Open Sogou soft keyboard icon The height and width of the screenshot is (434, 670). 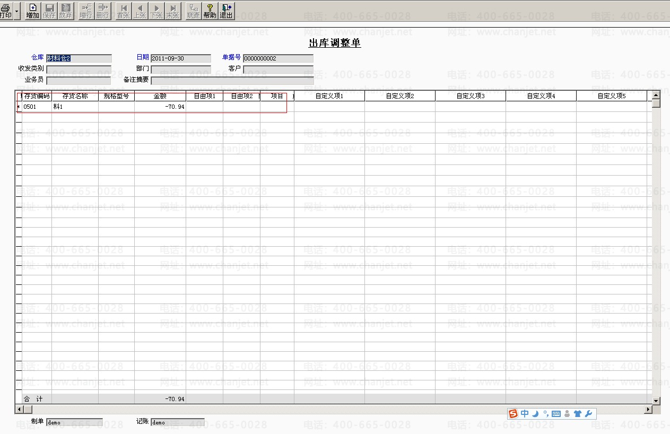pyautogui.click(x=556, y=414)
